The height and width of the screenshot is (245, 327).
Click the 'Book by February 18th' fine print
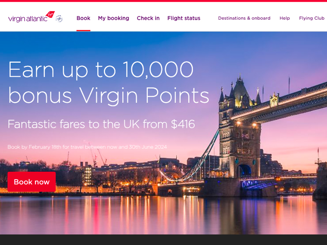click(x=87, y=147)
